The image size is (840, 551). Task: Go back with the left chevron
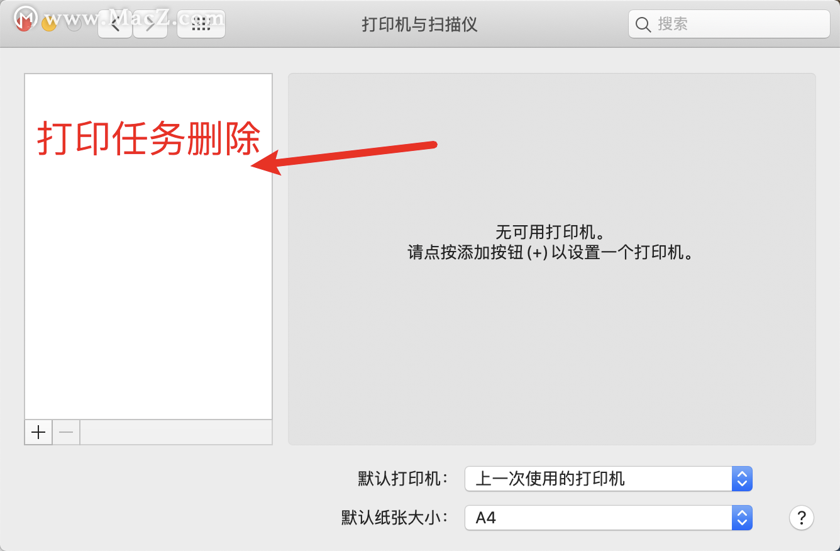coord(115,24)
